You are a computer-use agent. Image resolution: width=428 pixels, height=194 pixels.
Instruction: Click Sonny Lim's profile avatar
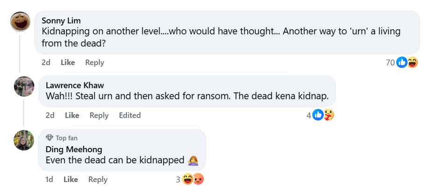point(21,21)
